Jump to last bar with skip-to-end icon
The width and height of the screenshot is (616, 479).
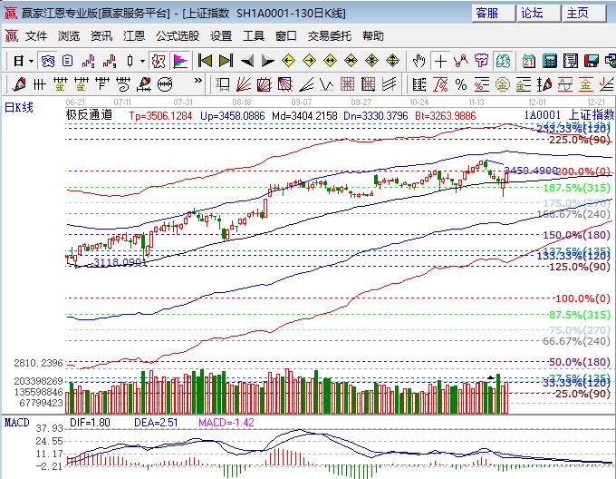(226, 61)
